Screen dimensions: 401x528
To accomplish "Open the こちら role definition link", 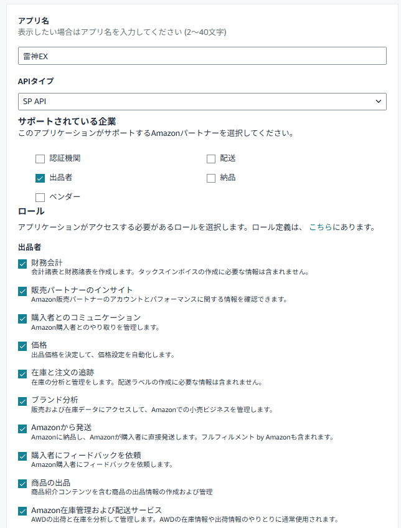I will [321, 228].
